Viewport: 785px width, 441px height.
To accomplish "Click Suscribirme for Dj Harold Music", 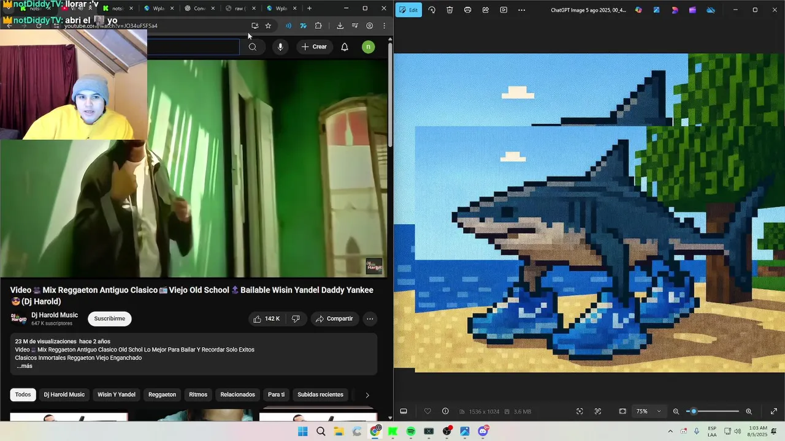I will tap(110, 318).
